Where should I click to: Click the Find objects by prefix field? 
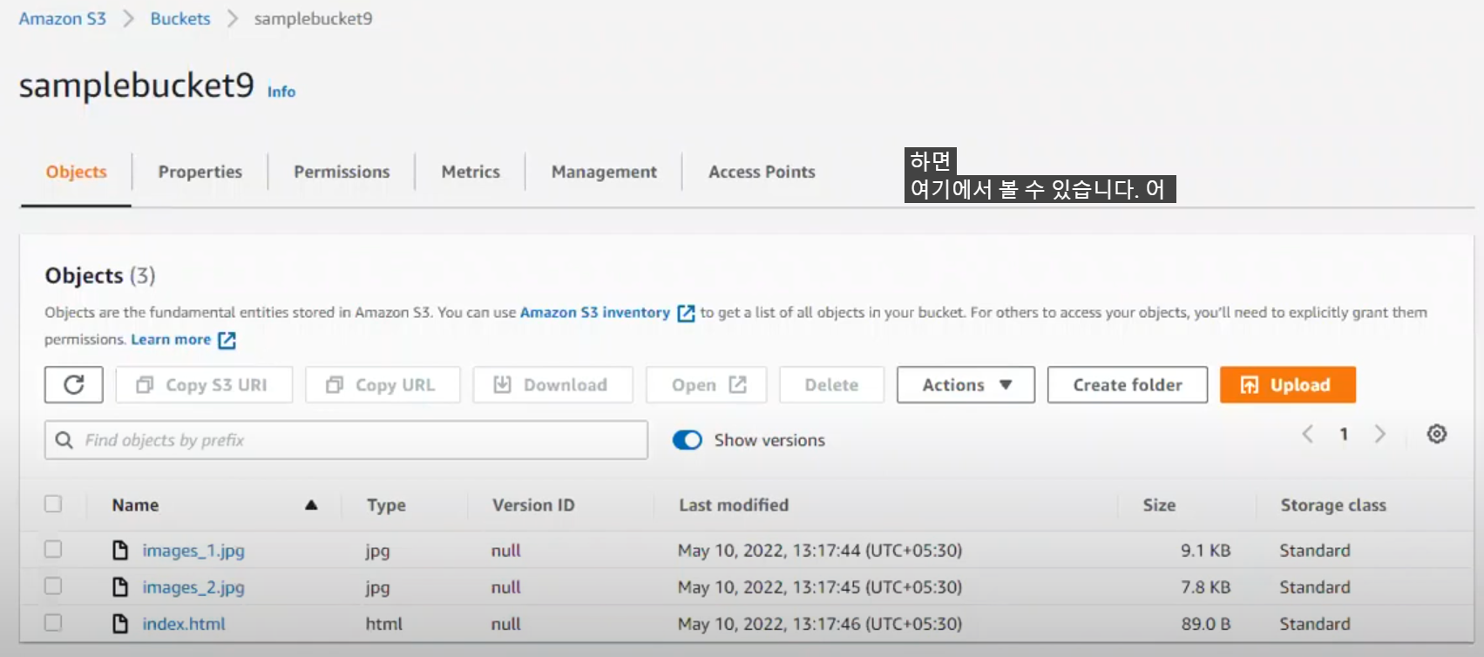pyautogui.click(x=346, y=440)
